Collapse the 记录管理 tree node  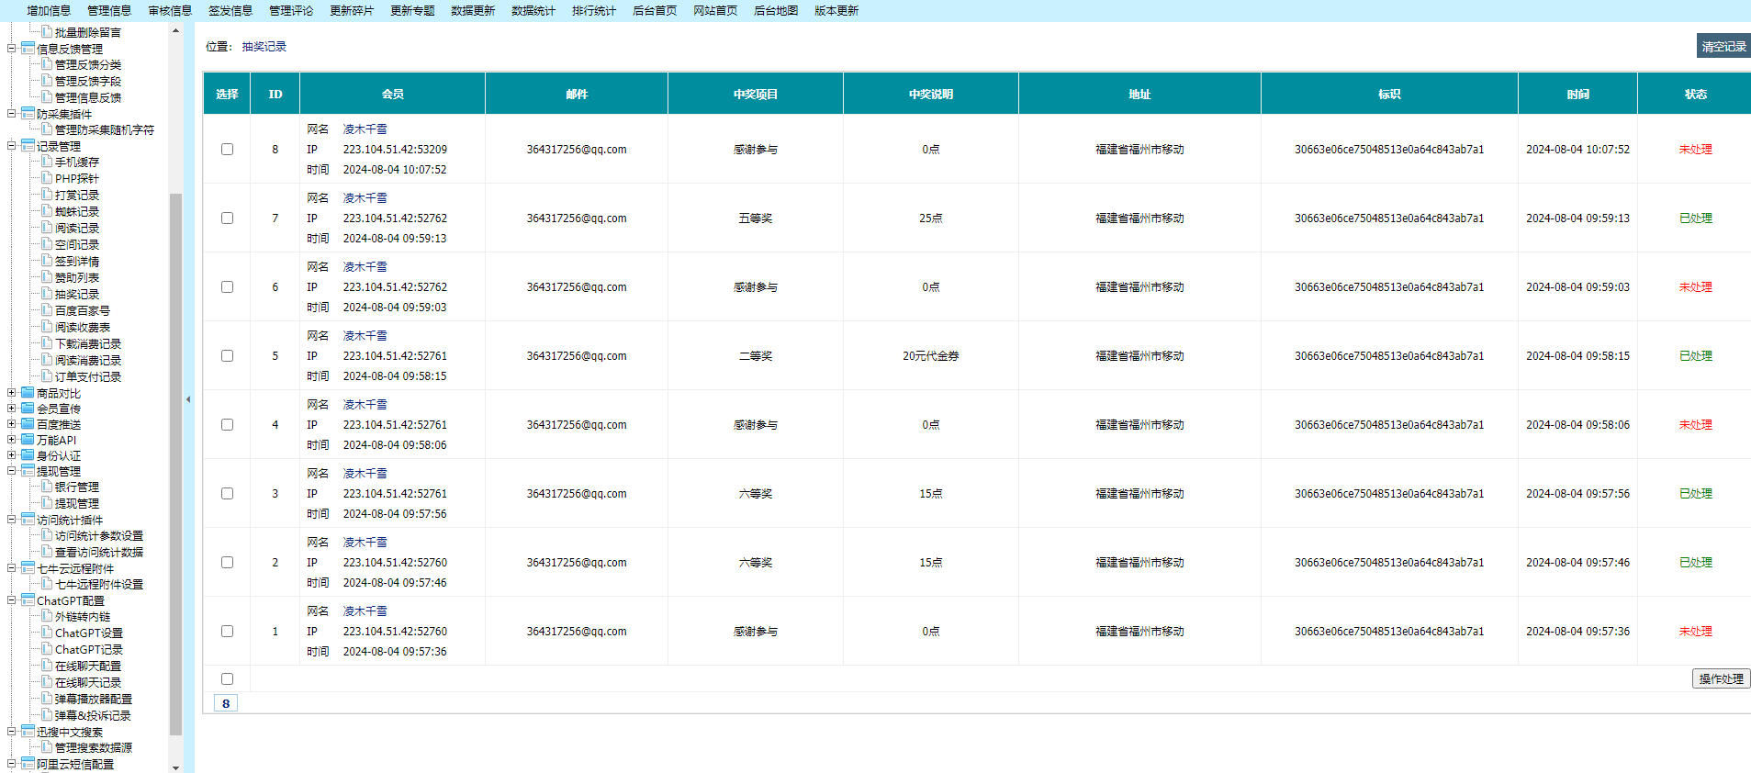(x=12, y=146)
